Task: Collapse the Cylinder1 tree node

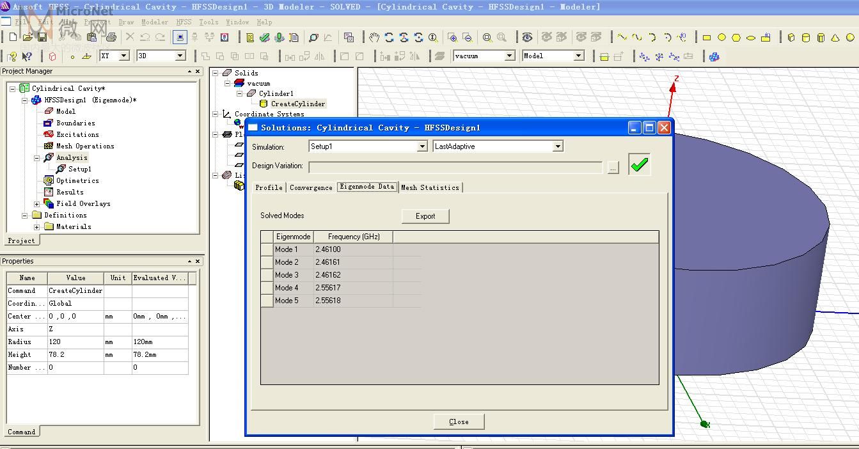Action: [240, 93]
